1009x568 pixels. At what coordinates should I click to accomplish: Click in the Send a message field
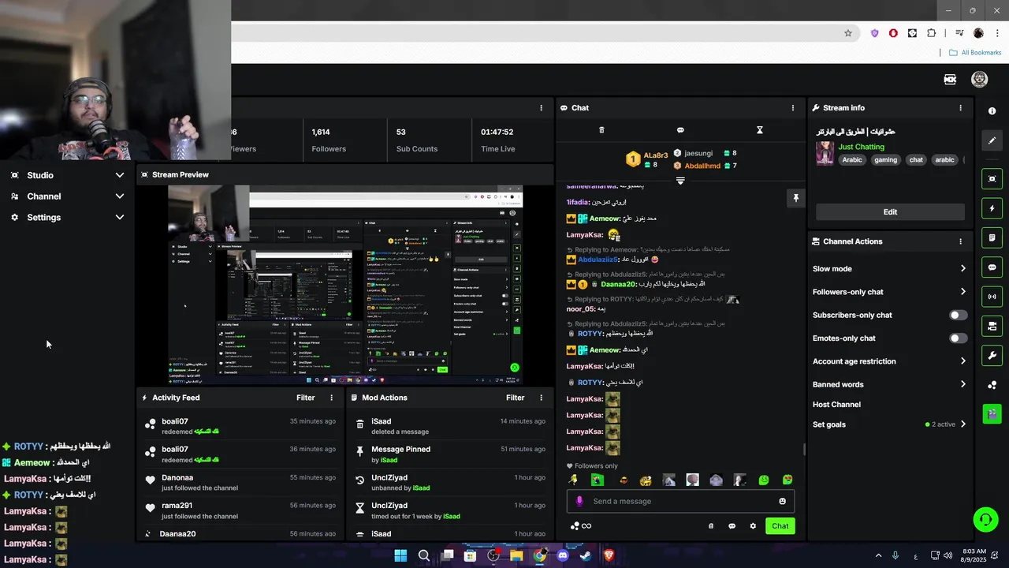(x=681, y=501)
